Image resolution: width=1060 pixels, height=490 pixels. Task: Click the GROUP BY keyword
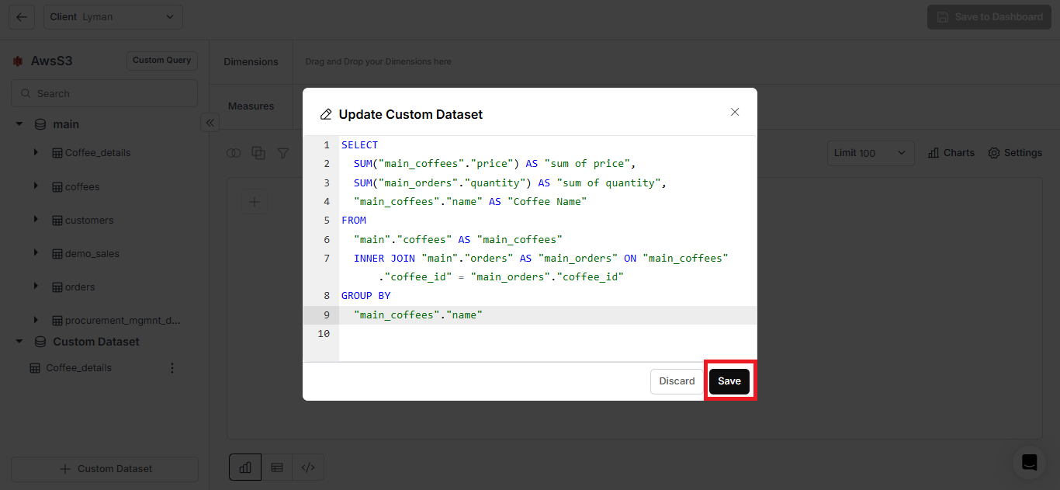coord(365,296)
